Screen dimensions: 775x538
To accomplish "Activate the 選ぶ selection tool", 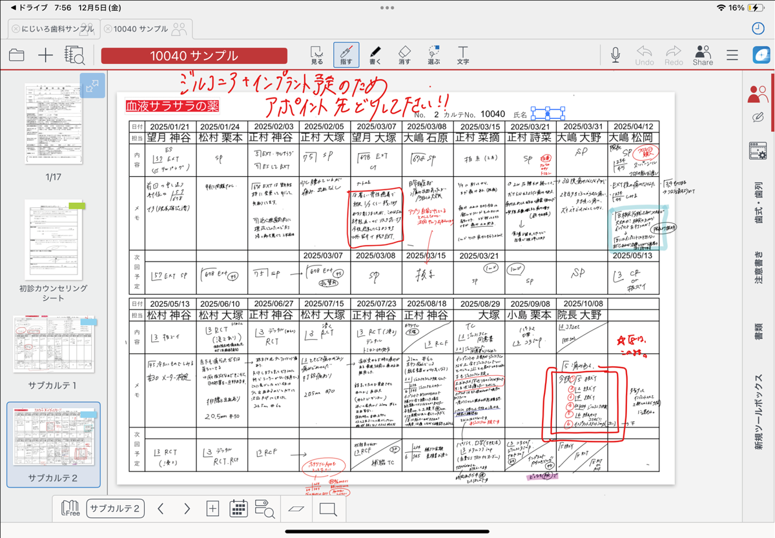I will [x=433, y=55].
